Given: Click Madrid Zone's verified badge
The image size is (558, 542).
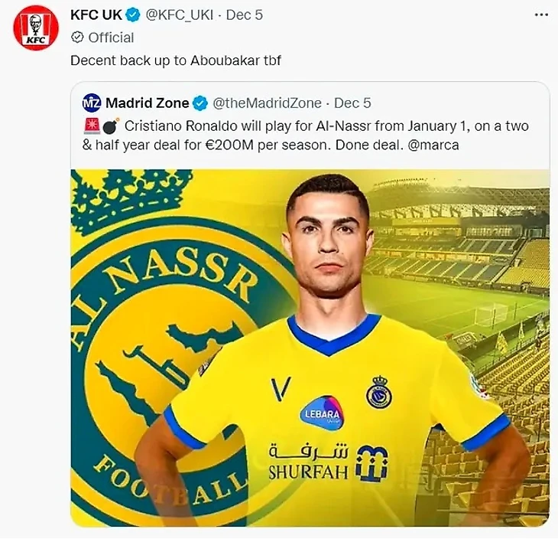Looking at the screenshot, I should click(x=201, y=103).
